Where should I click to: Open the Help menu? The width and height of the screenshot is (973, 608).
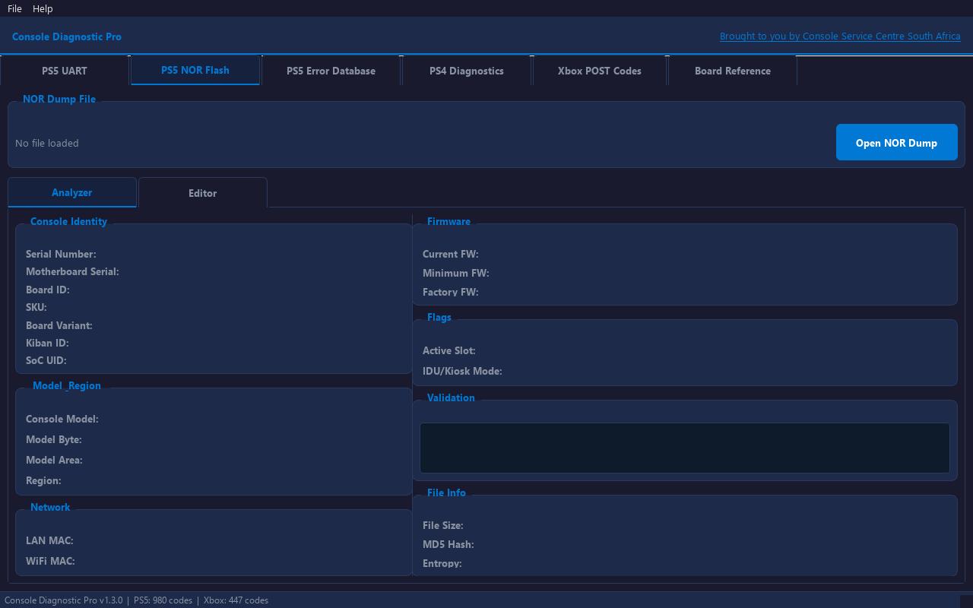(43, 8)
